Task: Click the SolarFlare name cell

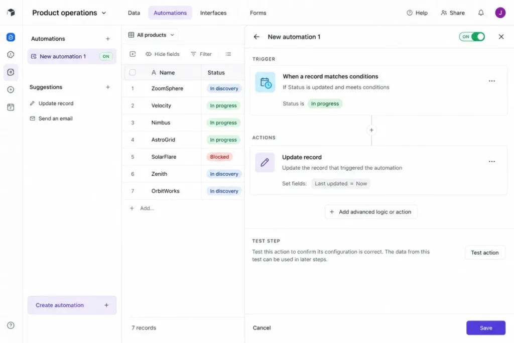Action: click(164, 157)
